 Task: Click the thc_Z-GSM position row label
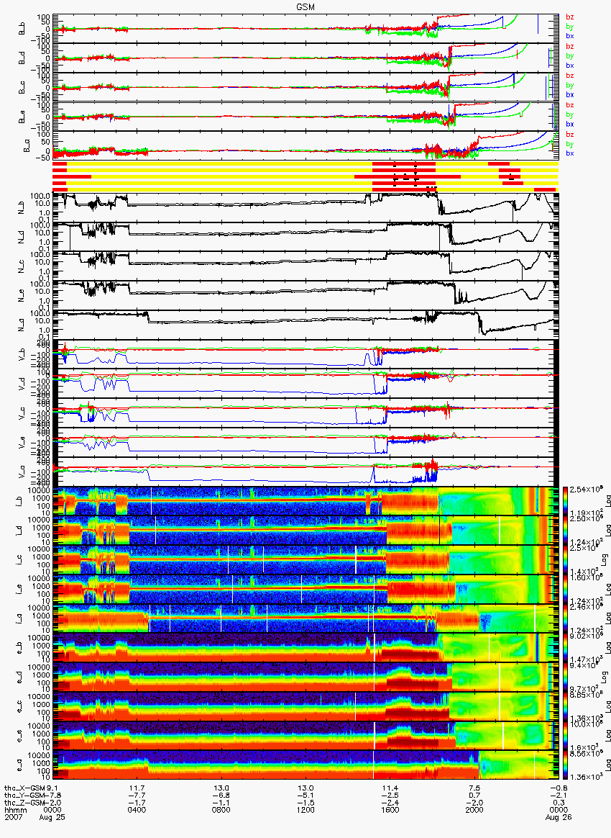click(x=24, y=802)
